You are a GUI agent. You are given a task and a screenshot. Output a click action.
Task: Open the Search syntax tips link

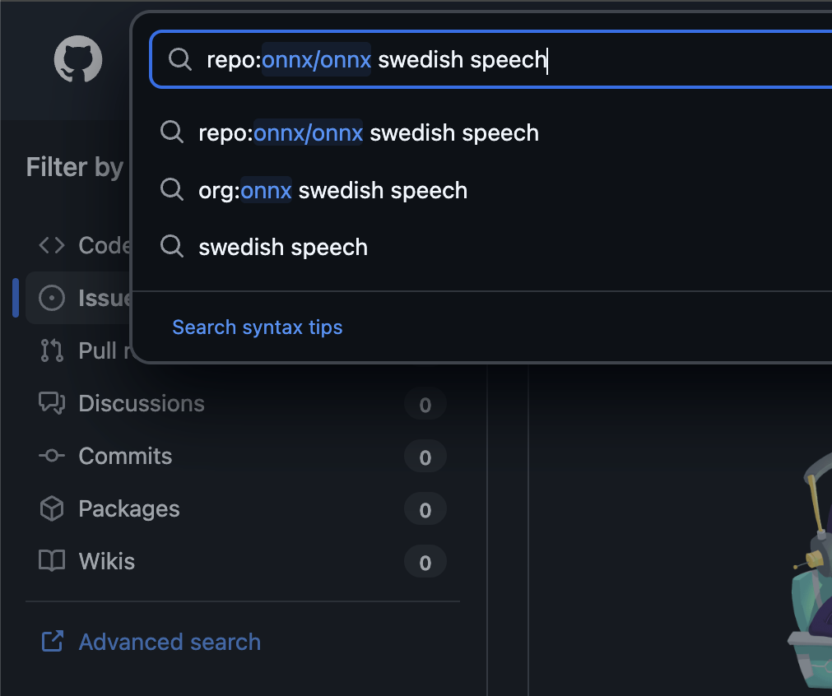(x=257, y=327)
